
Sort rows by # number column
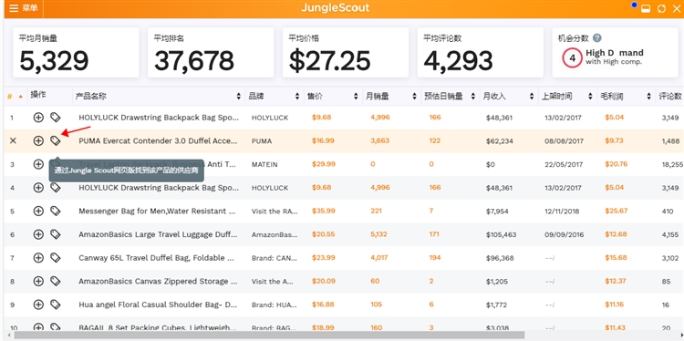pos(15,97)
